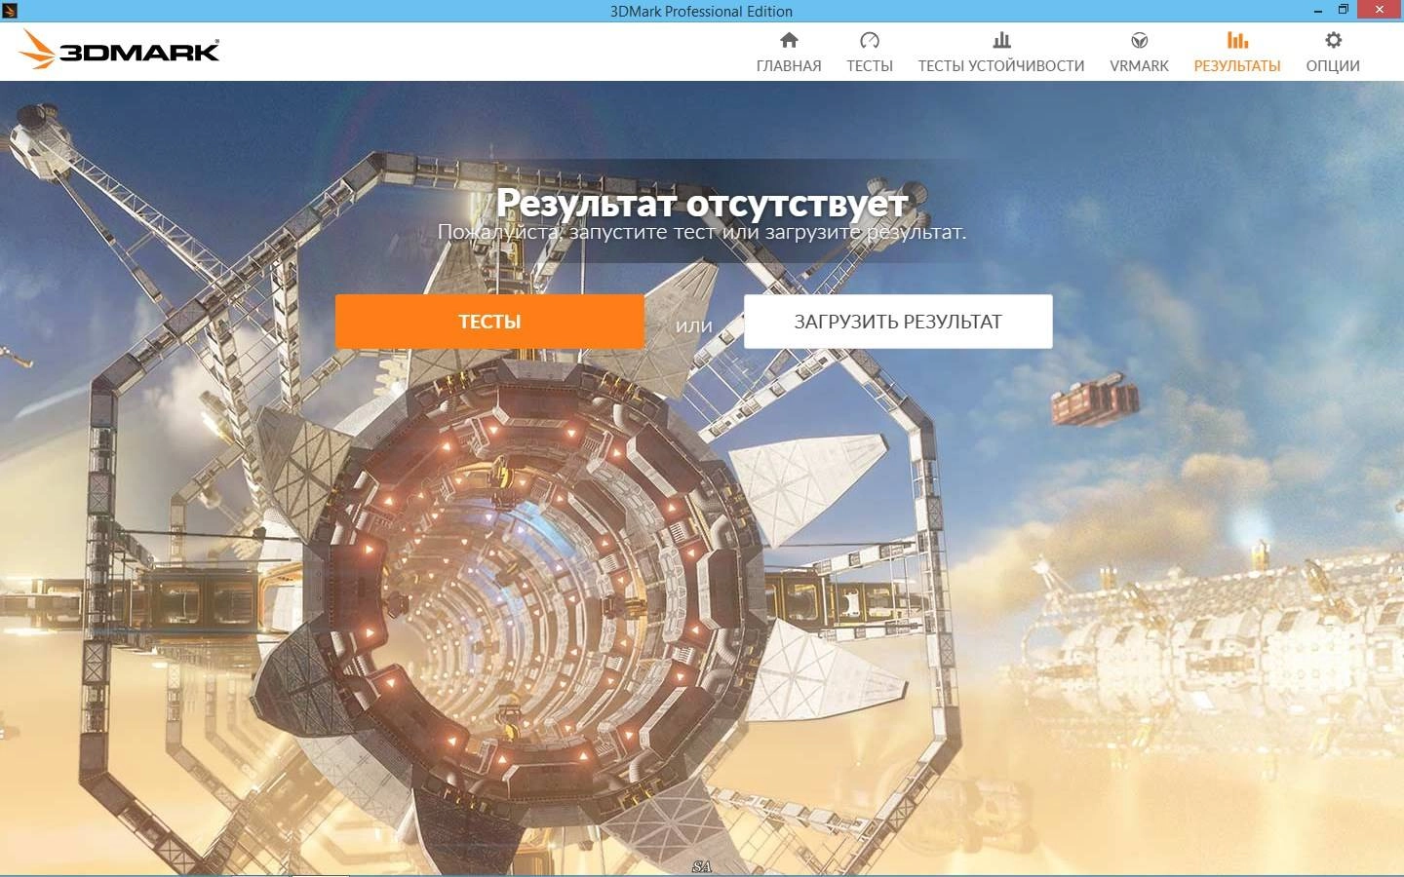The image size is (1404, 877).
Task: Select the РЕЗУЛЬТАТЫ tab label
Action: point(1237,65)
